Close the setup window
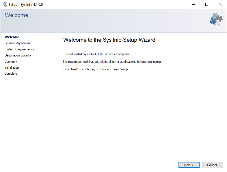Viewport: 227px width, 172px height. click(220, 5)
